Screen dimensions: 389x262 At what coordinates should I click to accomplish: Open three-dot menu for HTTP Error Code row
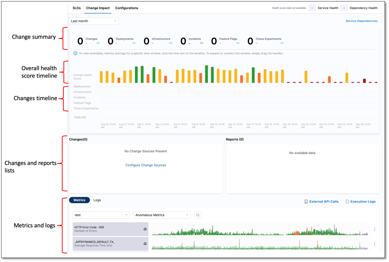tap(374, 229)
